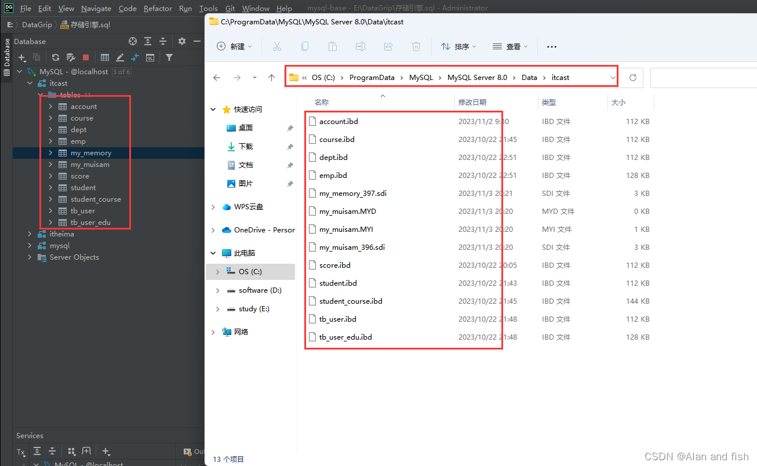The width and height of the screenshot is (757, 466).
Task: Click the 存储引擎.sql breadcrumb in DataGrip
Action: [90, 25]
